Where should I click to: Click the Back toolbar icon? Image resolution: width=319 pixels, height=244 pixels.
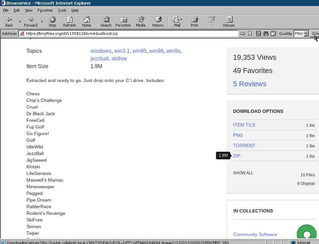(9, 22)
